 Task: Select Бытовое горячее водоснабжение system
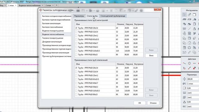point(56,20)
